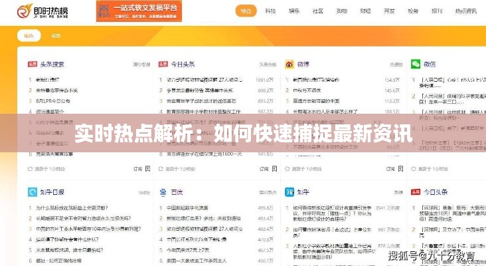The width and height of the screenshot is (486, 266).
Task: Click the 微博 Weibo eye logo
Action: (x=289, y=64)
